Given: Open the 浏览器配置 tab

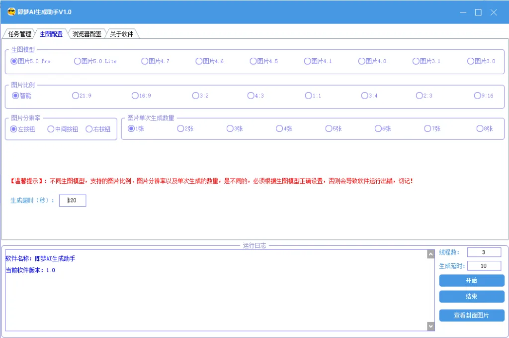Looking at the screenshot, I should pyautogui.click(x=86, y=34).
